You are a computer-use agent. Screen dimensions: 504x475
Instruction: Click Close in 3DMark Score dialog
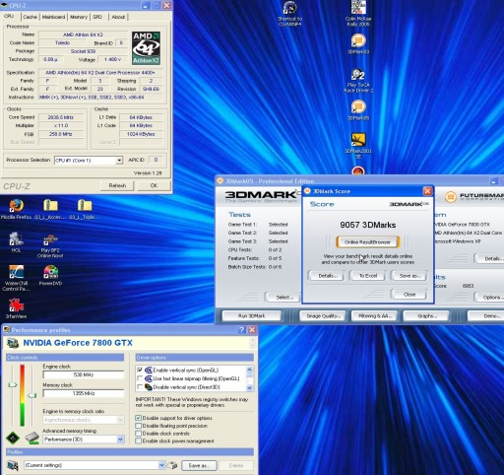(x=409, y=295)
